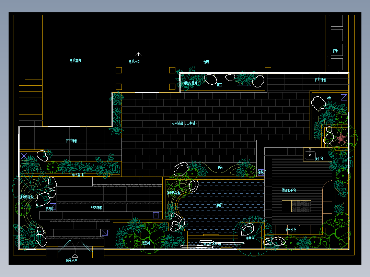Select the 走廊 text
Screen dimensions: 370x277
coord(206,62)
